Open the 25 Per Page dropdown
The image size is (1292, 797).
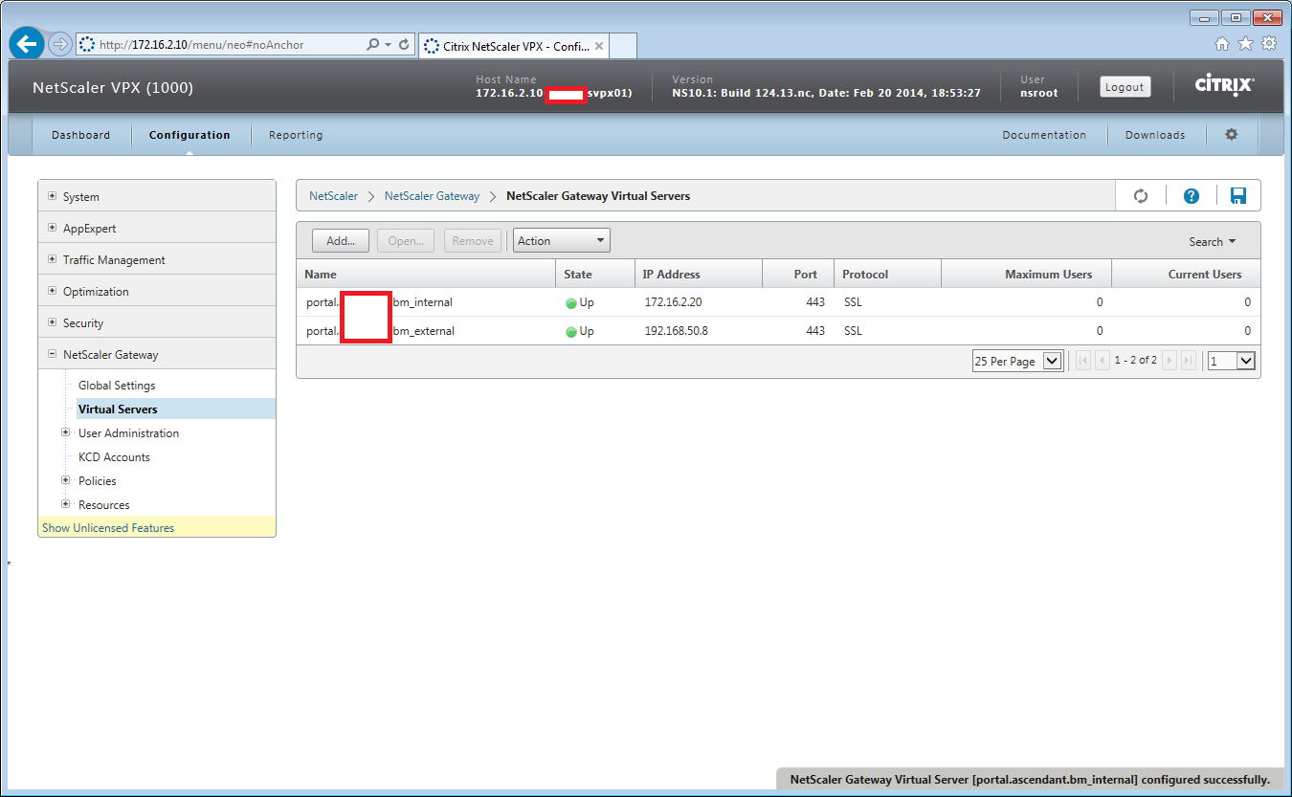[1017, 361]
